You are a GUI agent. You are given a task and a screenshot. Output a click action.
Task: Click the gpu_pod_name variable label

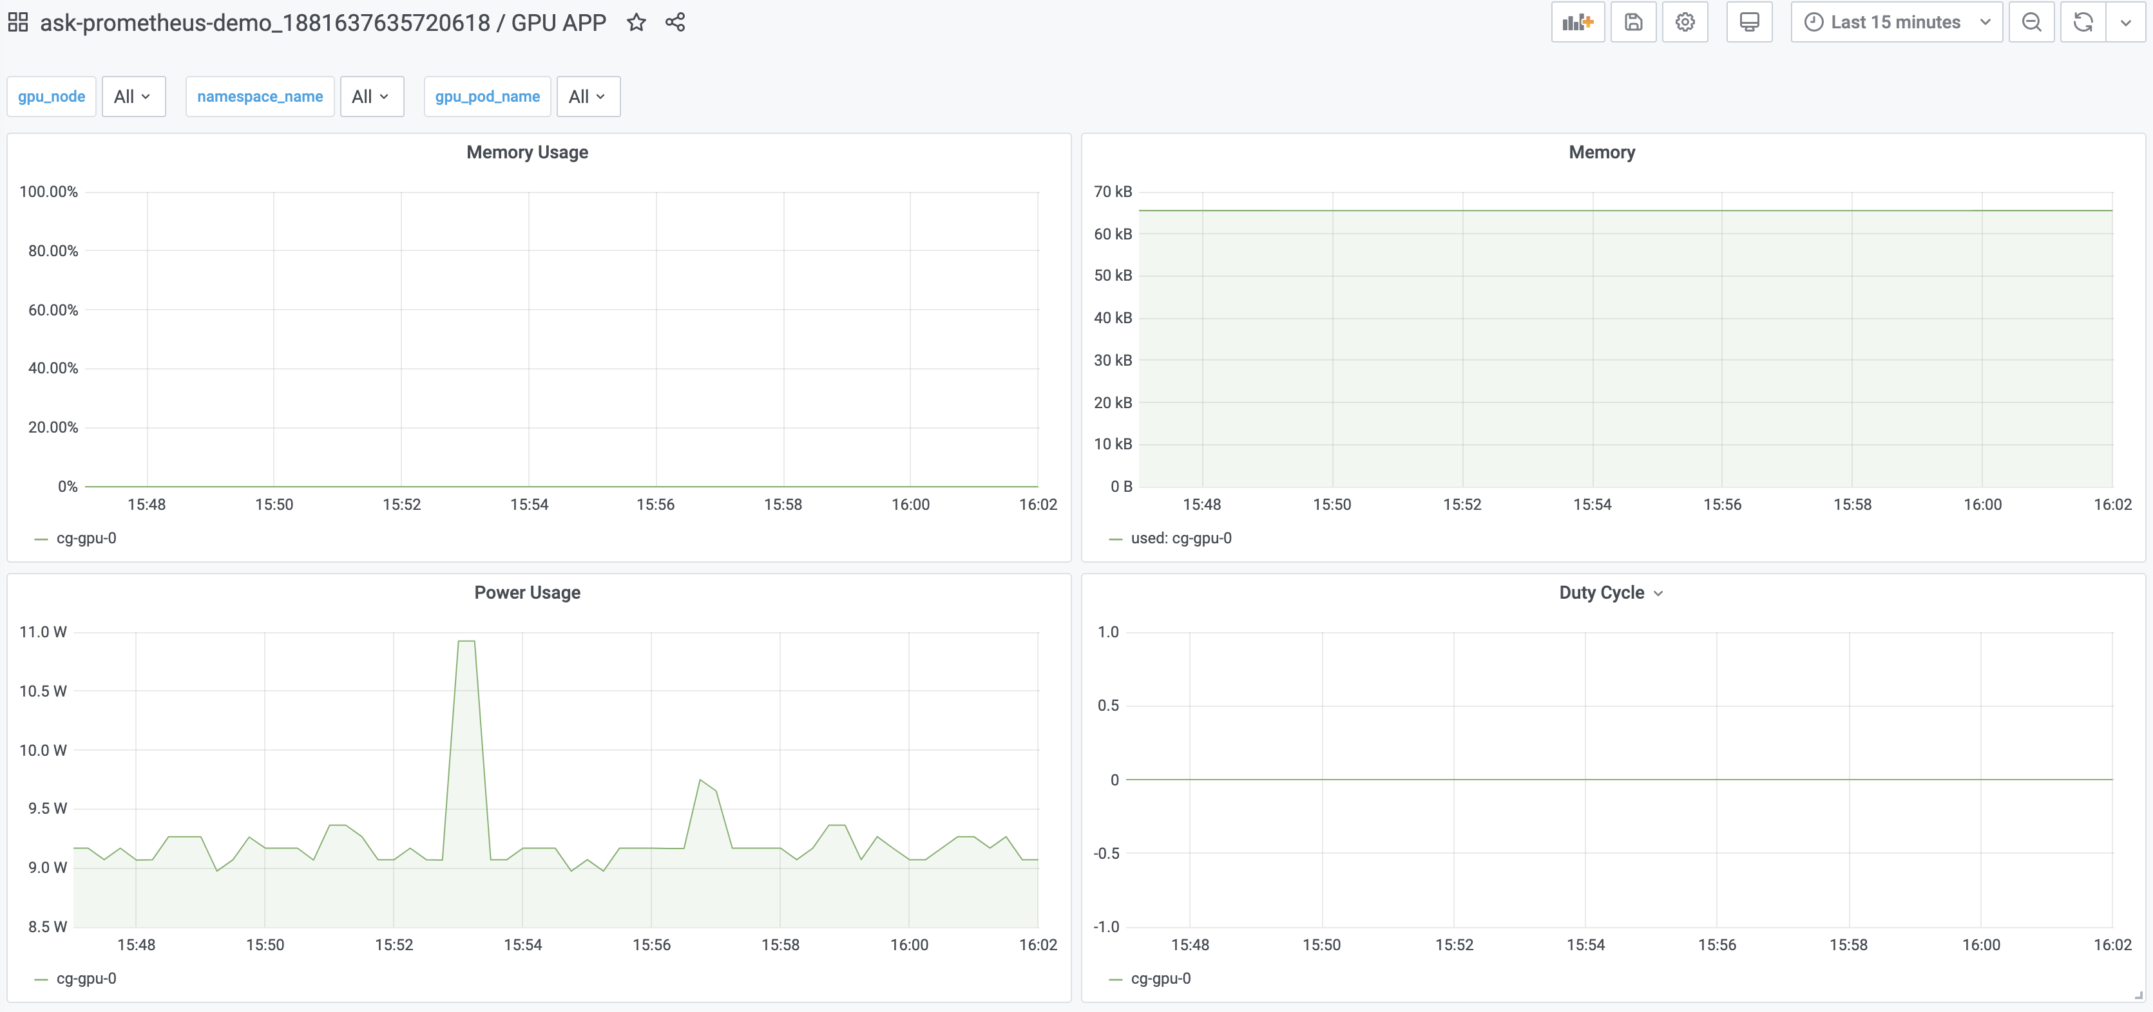pyautogui.click(x=487, y=97)
